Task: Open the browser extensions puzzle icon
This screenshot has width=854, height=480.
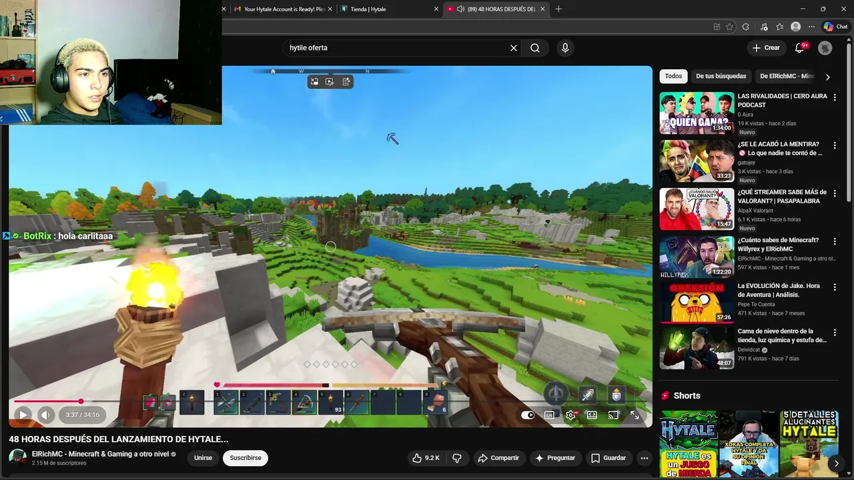Action: tap(746, 27)
